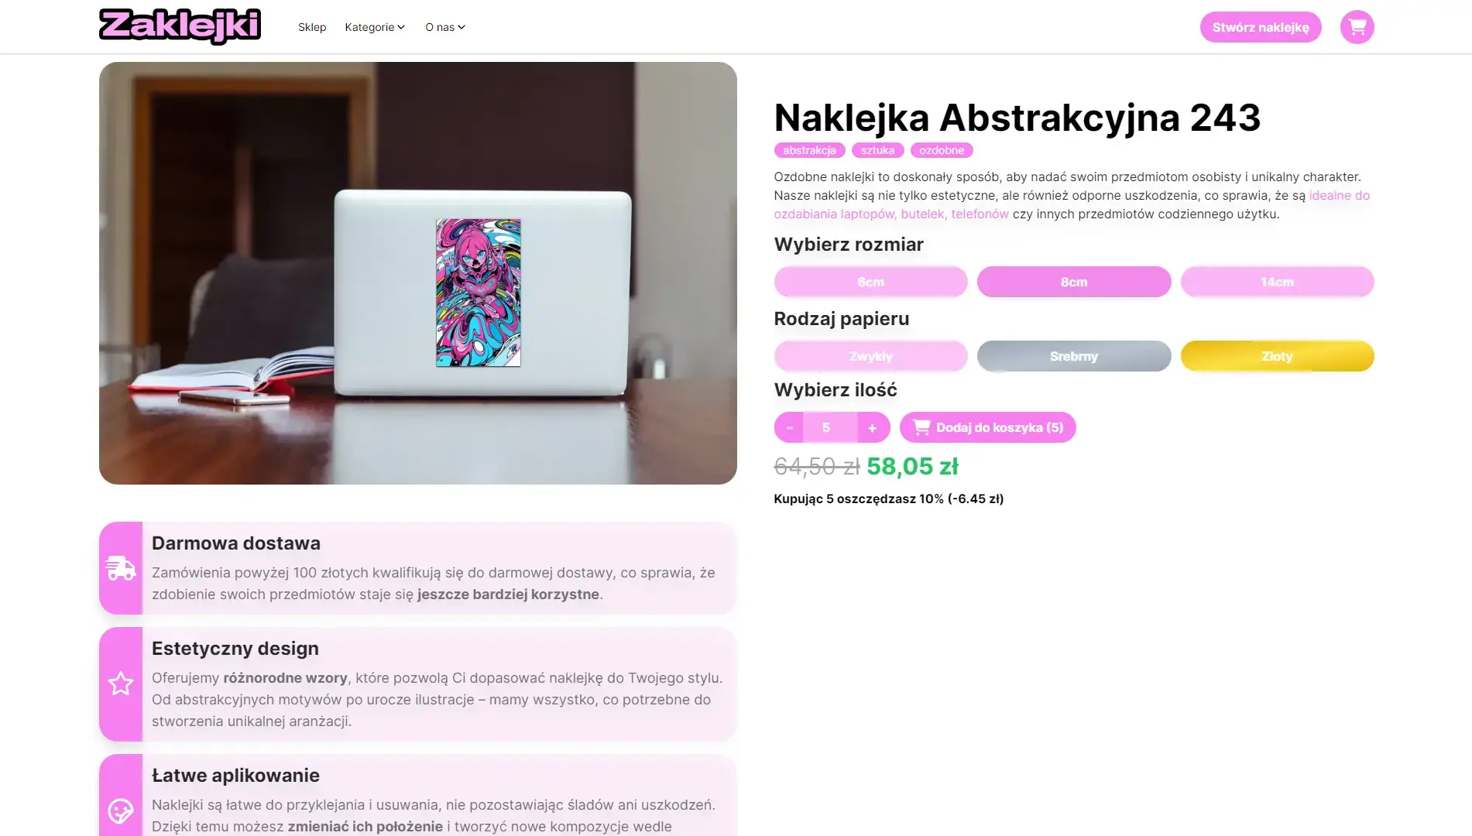The width and height of the screenshot is (1472, 836).
Task: Expand the Kategorie dropdown menu
Action: pyautogui.click(x=375, y=27)
